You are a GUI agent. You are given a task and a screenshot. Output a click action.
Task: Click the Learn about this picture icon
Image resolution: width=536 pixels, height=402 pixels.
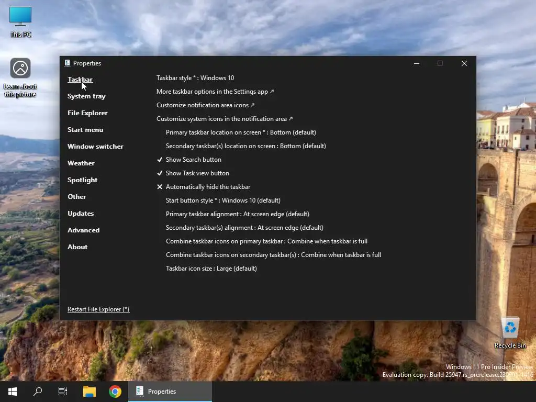click(x=20, y=77)
